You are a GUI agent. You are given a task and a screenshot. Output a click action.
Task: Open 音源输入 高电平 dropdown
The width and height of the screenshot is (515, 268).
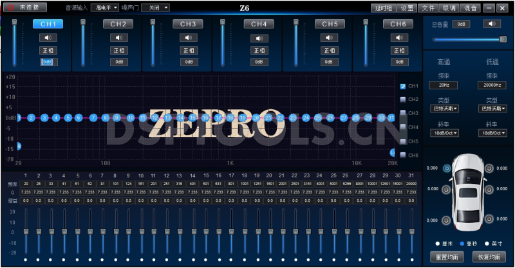click(105, 8)
